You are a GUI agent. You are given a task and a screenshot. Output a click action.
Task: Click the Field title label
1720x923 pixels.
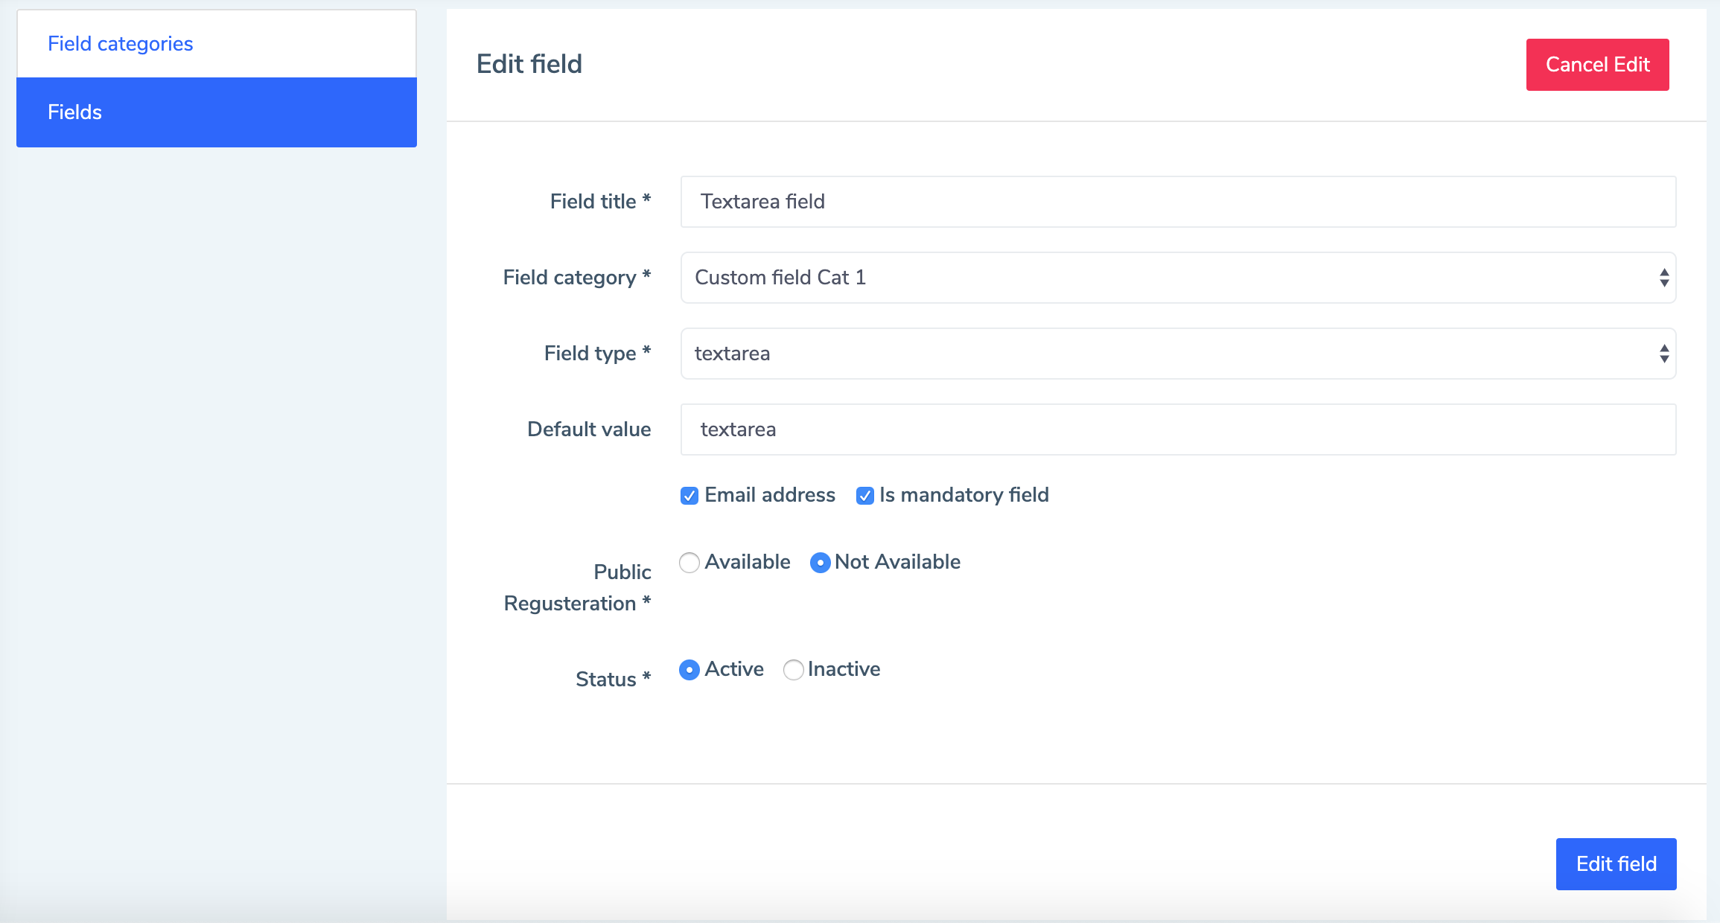click(600, 201)
